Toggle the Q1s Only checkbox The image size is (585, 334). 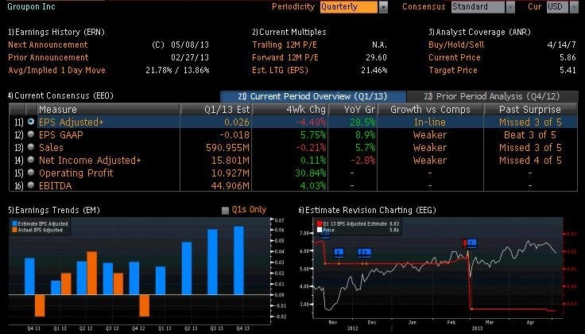click(226, 211)
